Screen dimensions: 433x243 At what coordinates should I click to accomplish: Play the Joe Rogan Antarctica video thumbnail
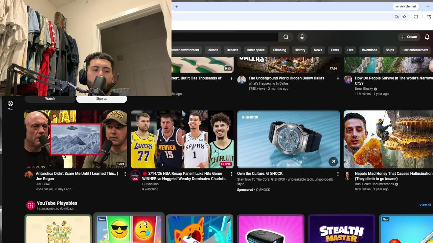[x=76, y=139]
